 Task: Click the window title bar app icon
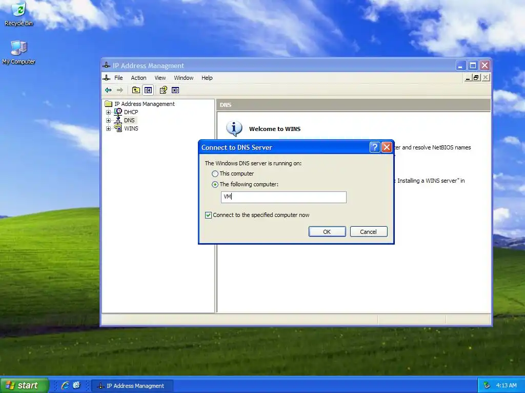[x=107, y=65]
